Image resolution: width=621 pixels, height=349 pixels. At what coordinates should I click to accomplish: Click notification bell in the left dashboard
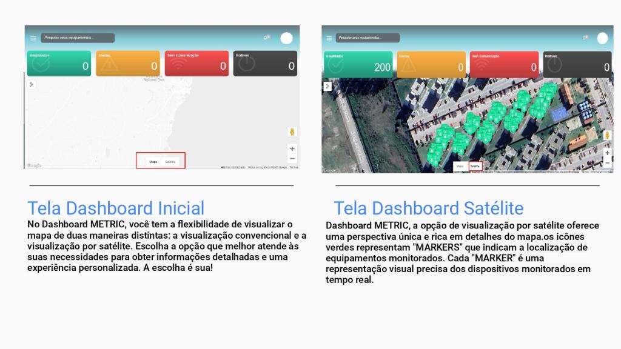click(266, 38)
